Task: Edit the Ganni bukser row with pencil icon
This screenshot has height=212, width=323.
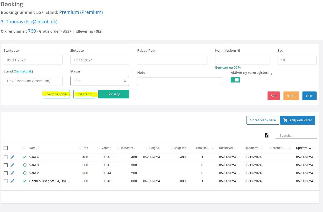Action: 12,181
